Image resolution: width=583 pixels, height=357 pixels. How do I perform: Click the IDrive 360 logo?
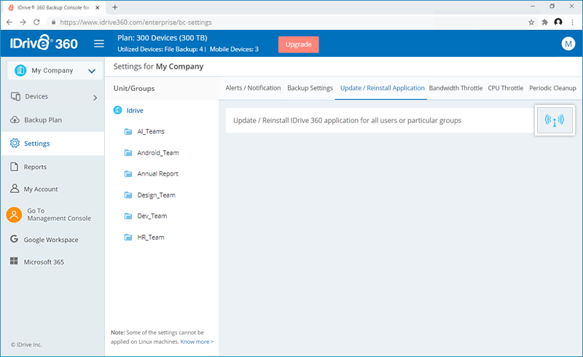(x=44, y=43)
